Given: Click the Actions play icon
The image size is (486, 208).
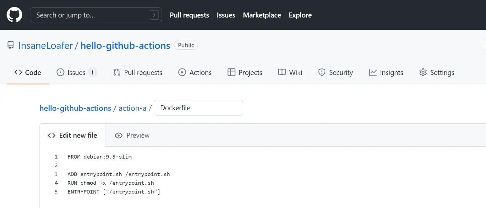Looking at the screenshot, I should point(182,72).
